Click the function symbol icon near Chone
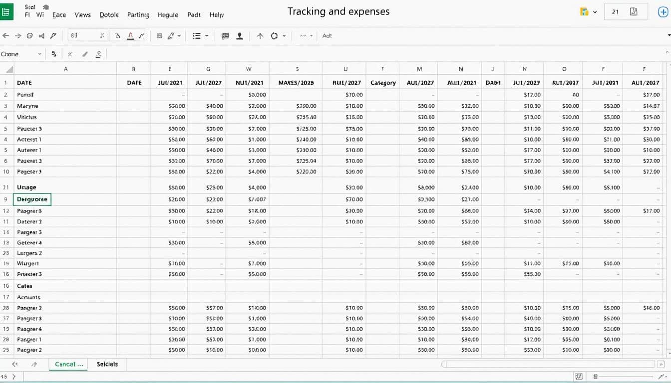Viewport: 671px width, 383px height. pos(54,54)
